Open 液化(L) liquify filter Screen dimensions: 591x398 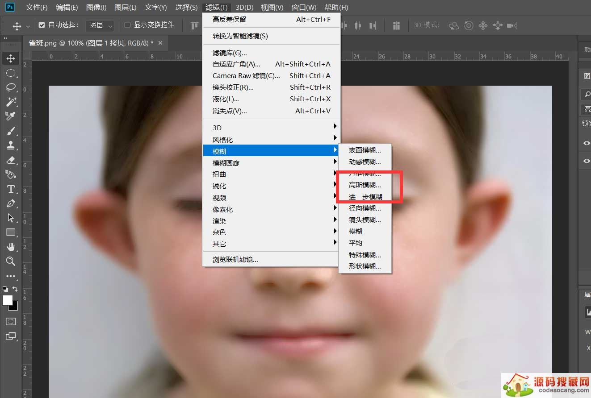pos(271,99)
